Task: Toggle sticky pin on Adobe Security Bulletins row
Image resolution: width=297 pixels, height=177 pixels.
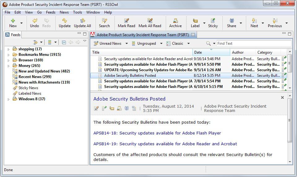Action: coord(284,76)
